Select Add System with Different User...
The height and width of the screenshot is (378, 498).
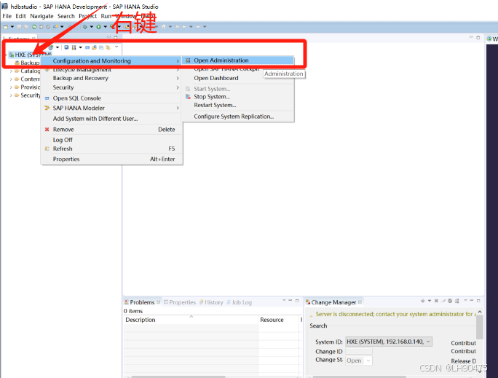111,119
